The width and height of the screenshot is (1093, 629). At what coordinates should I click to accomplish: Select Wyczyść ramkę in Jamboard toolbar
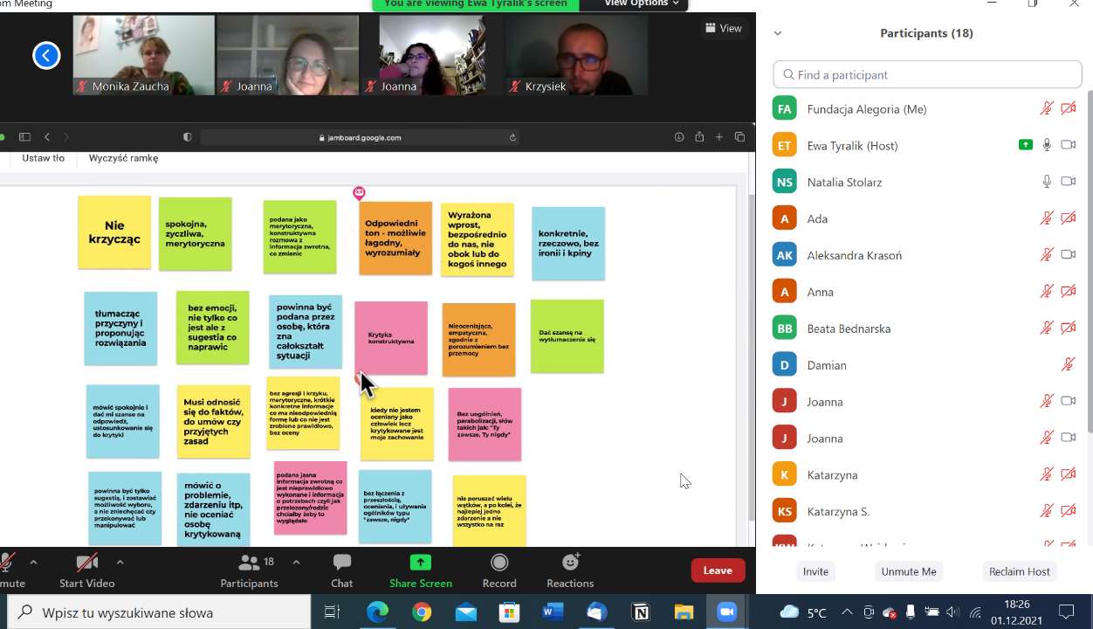tap(123, 158)
